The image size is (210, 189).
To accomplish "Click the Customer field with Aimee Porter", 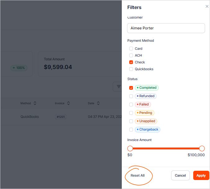I will point(166,28).
